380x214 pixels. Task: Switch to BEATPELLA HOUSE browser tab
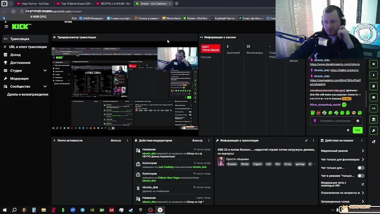[x=113, y=4]
